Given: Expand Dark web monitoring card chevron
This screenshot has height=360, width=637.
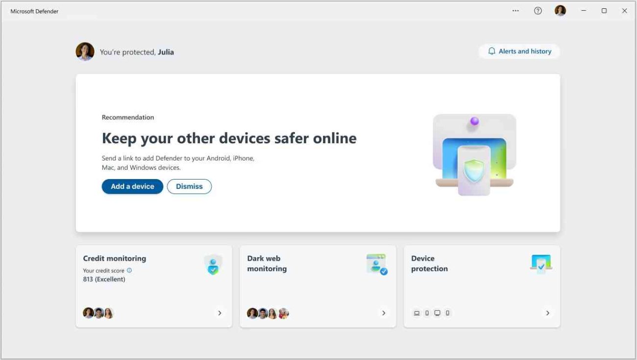Looking at the screenshot, I should point(384,313).
